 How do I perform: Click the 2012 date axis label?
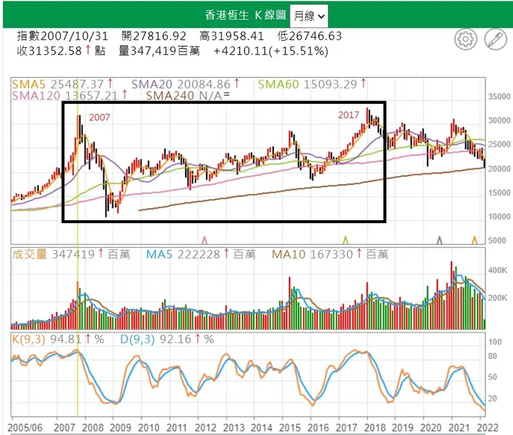point(205,428)
